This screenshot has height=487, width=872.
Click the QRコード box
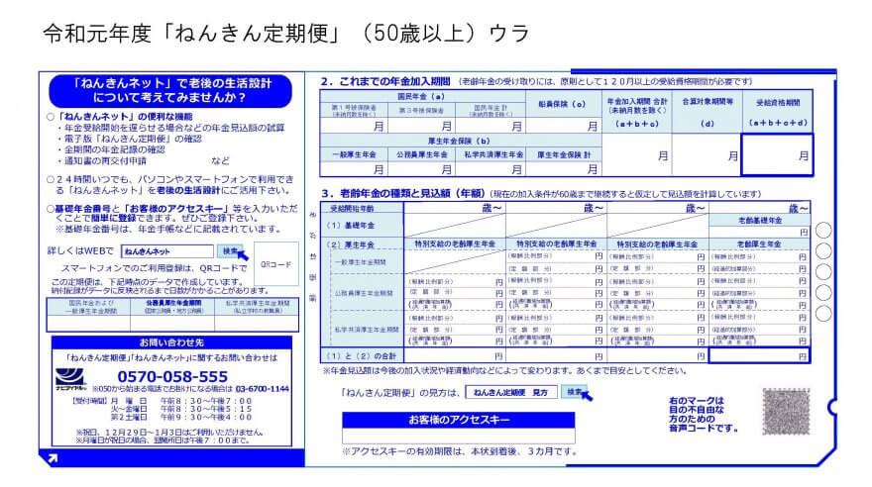[274, 264]
